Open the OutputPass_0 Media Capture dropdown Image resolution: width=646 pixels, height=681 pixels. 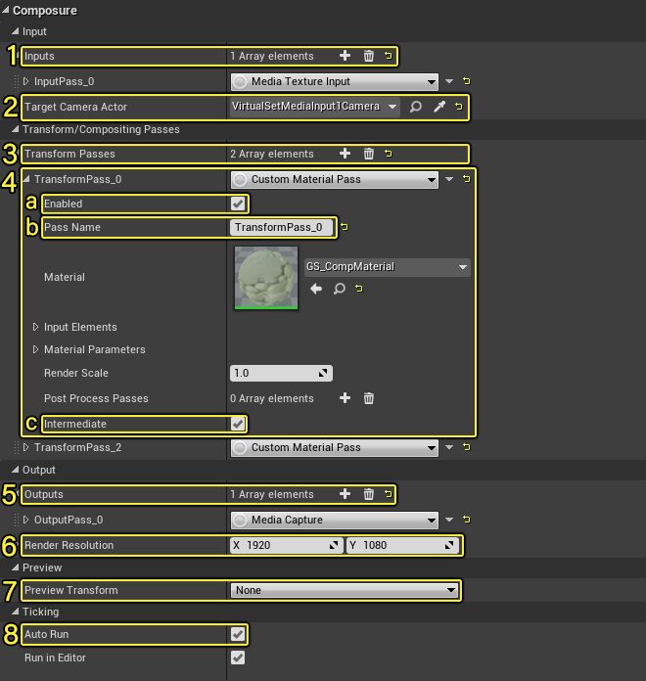(334, 520)
